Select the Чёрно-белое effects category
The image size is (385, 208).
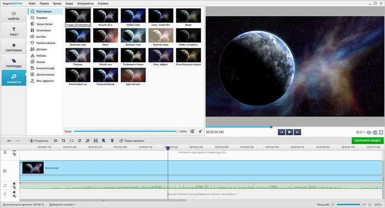tap(44, 24)
